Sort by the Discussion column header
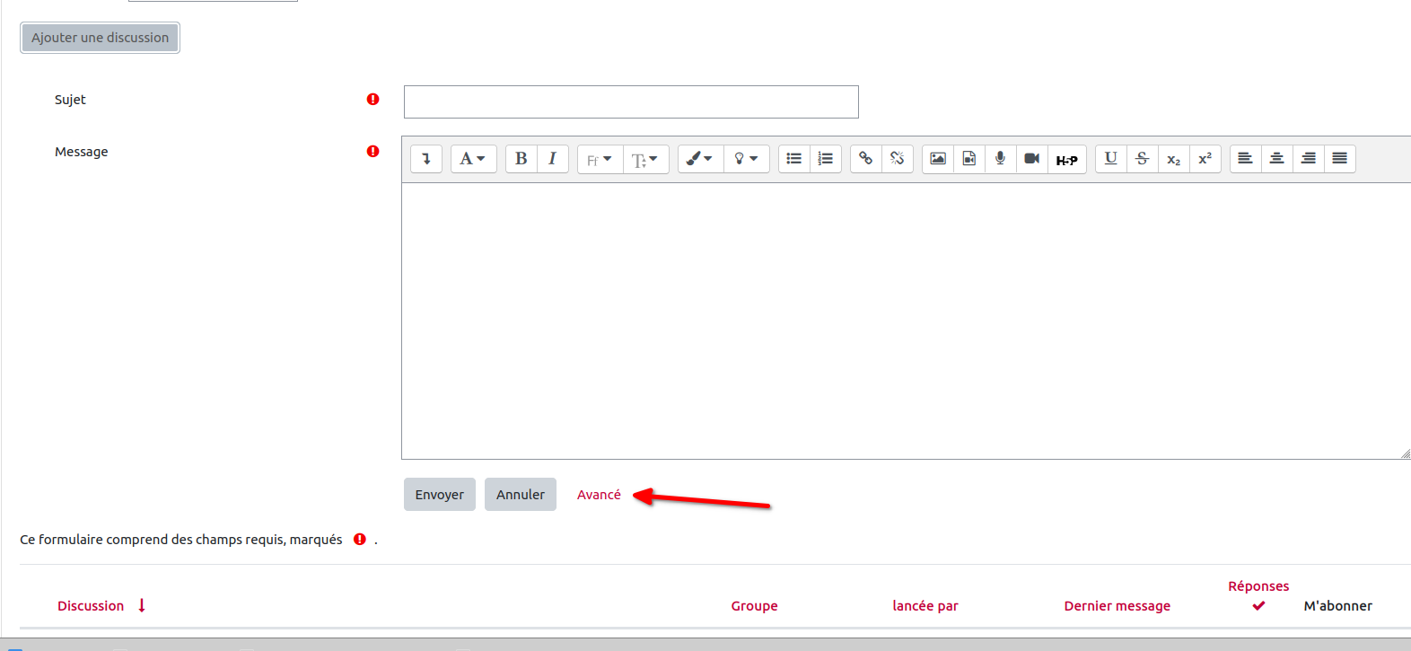 click(91, 606)
